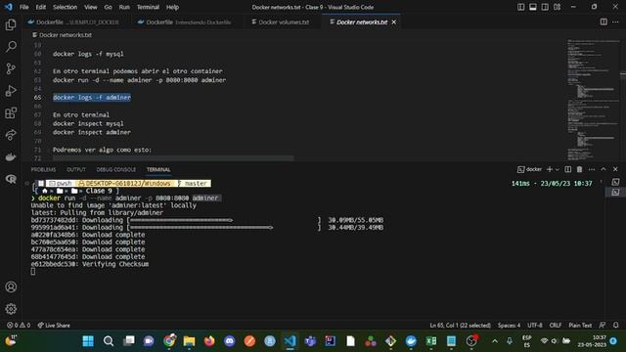Open the Accounts icon in activity bar
The image size is (626, 352).
11,286
